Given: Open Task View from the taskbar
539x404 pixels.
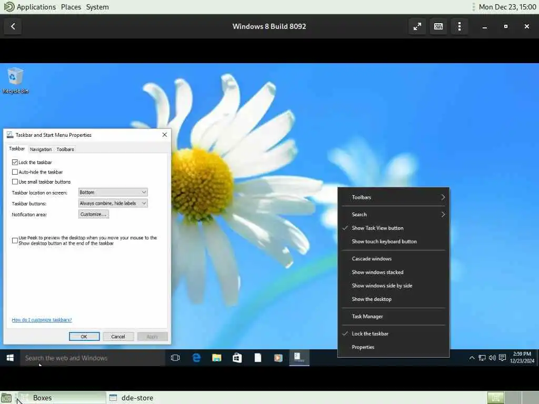Looking at the screenshot, I should (175, 358).
